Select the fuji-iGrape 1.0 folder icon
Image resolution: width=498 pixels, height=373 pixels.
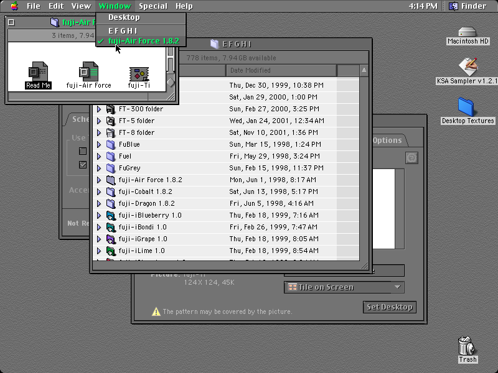coord(111,239)
